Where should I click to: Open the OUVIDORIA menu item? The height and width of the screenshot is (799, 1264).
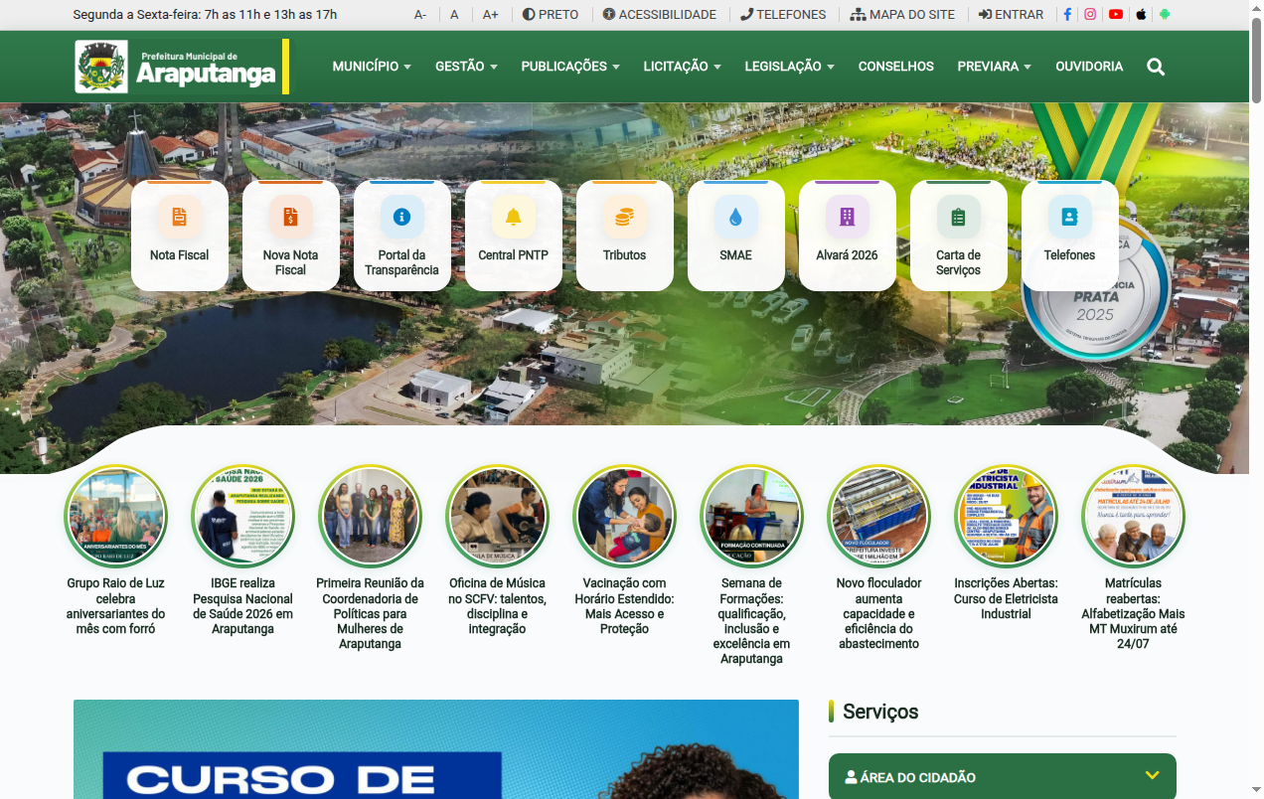point(1089,67)
